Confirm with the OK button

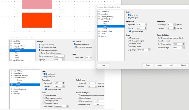pyautogui.click(x=171, y=65)
